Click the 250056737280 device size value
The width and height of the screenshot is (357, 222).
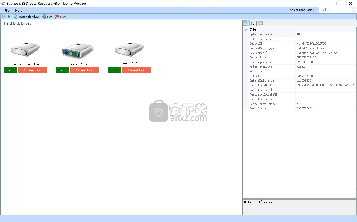tap(306, 58)
